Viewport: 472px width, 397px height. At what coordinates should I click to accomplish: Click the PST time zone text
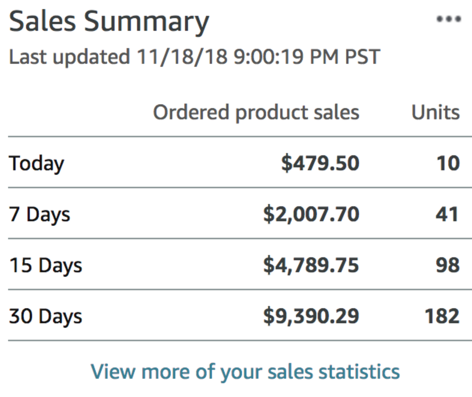click(362, 56)
